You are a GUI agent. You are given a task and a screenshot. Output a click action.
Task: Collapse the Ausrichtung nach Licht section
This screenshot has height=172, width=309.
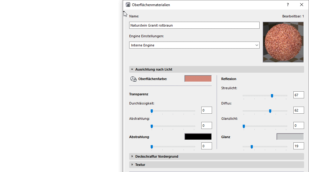[x=217, y=69]
